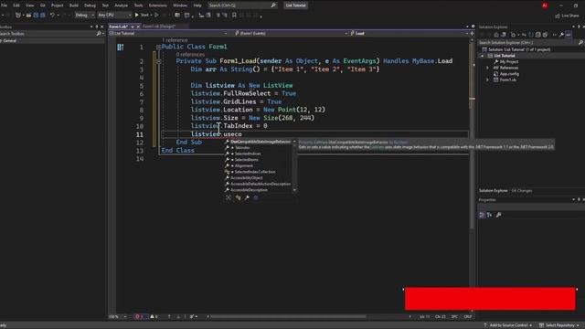Click Solution Explorer collapse all icon

pos(538,35)
